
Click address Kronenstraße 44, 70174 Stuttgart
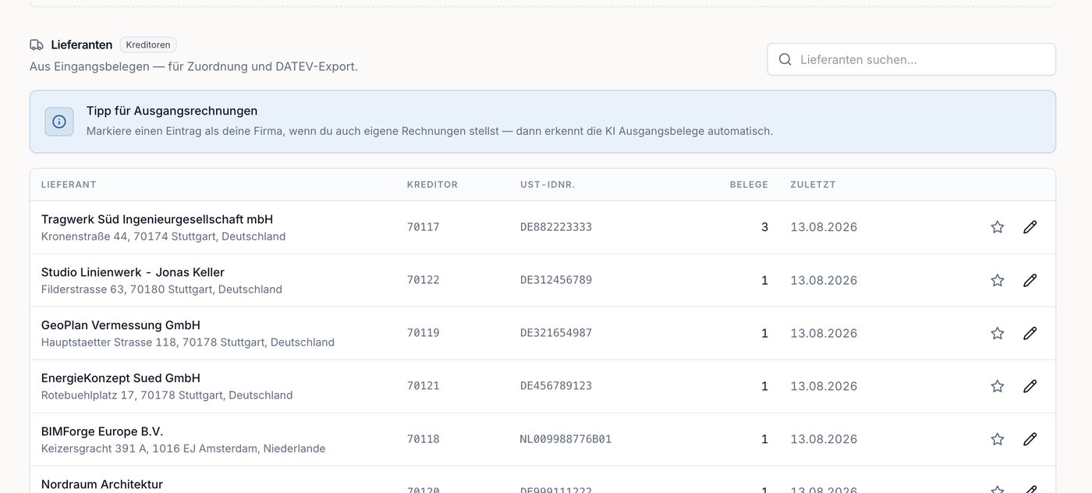[163, 236]
